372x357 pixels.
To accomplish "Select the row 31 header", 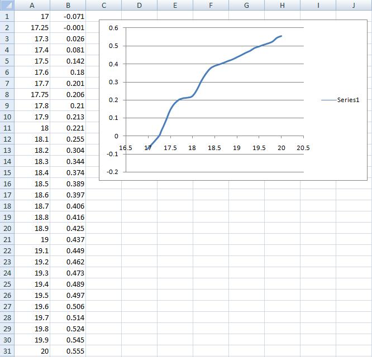I will pos(6,351).
